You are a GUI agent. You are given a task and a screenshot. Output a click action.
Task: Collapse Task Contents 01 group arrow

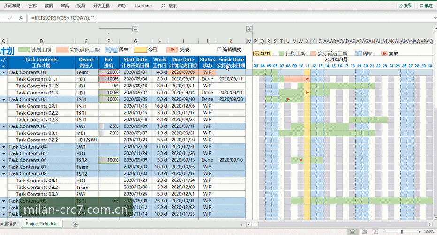4,72
